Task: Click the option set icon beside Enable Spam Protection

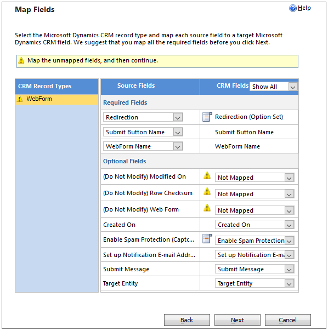Action: 207,239
